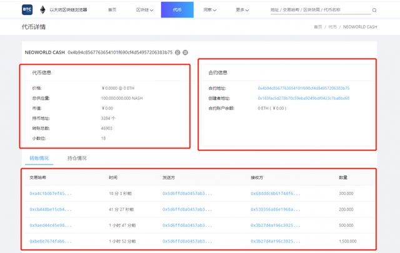Click the time cell 1 小时 52 分前
The image size is (400, 253).
(122, 241)
